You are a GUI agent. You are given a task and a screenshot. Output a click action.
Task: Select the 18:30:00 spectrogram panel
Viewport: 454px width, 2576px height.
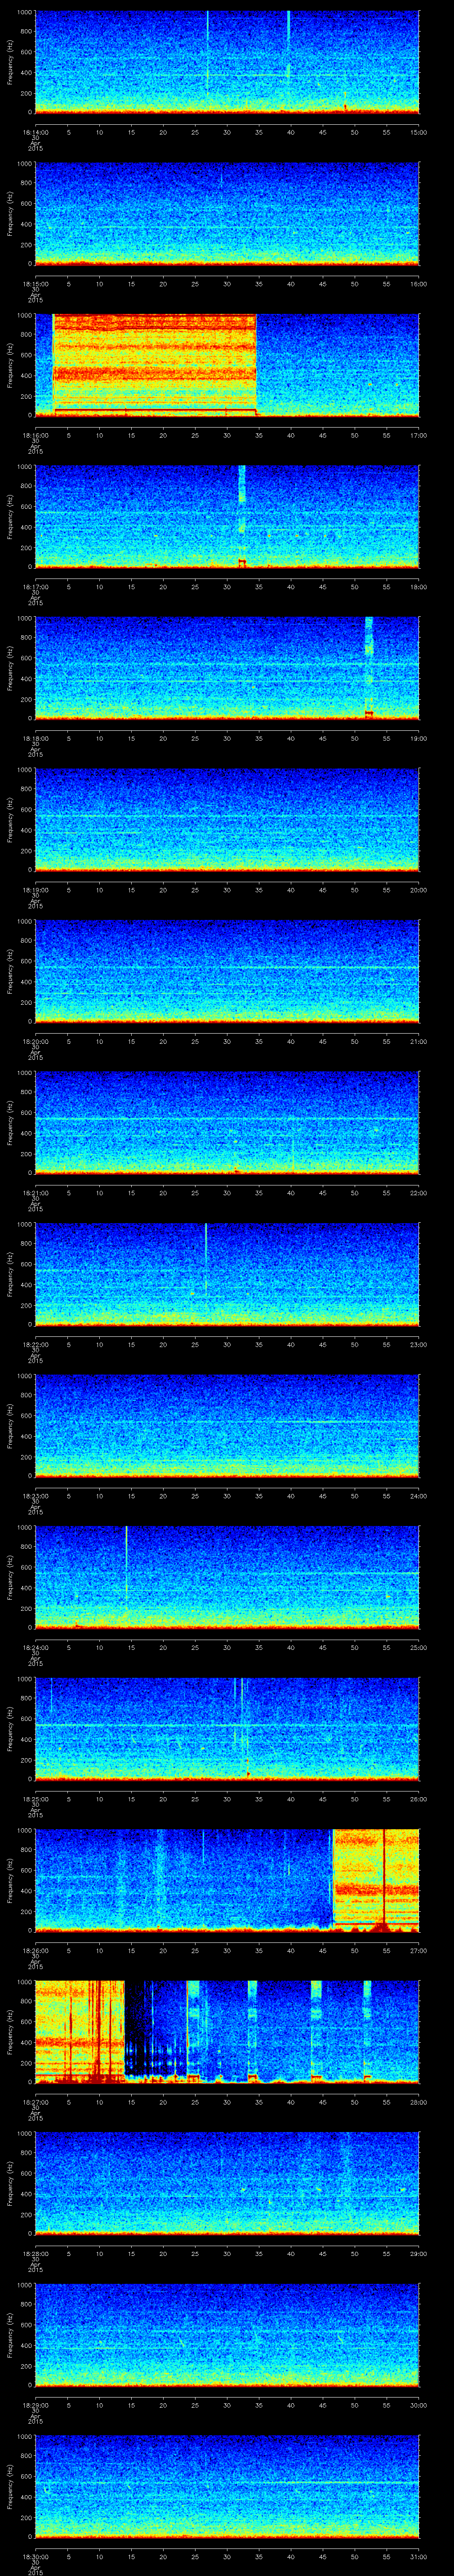tap(227, 2485)
